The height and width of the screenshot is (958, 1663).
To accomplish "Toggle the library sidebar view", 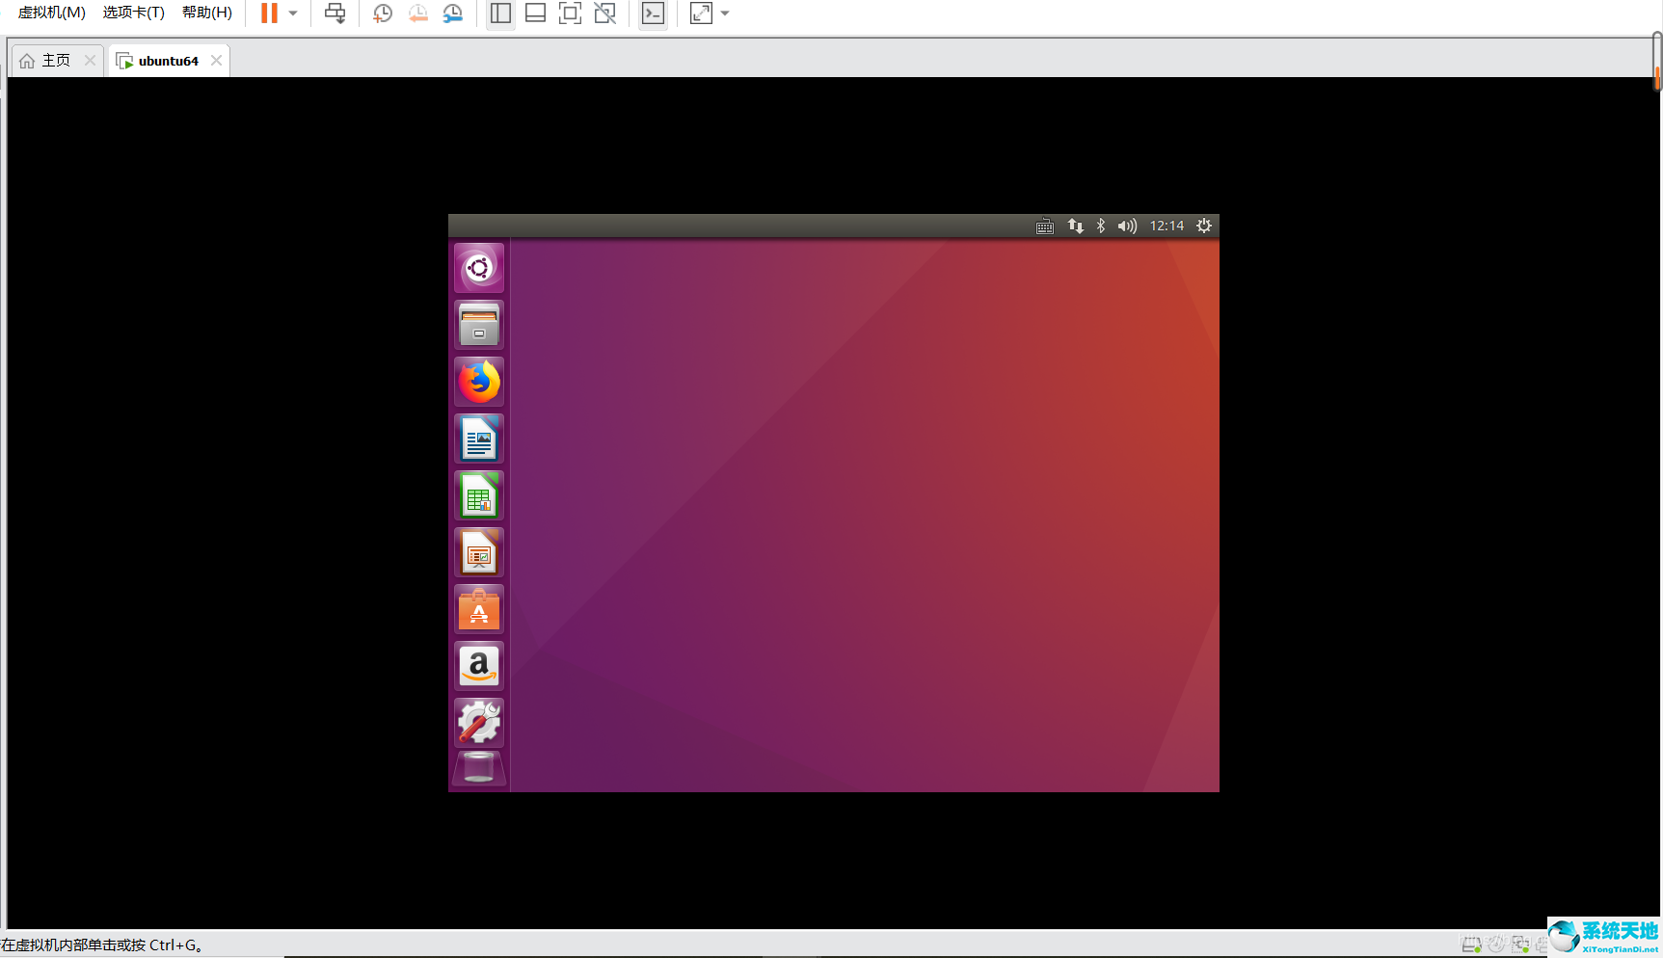I will click(500, 13).
